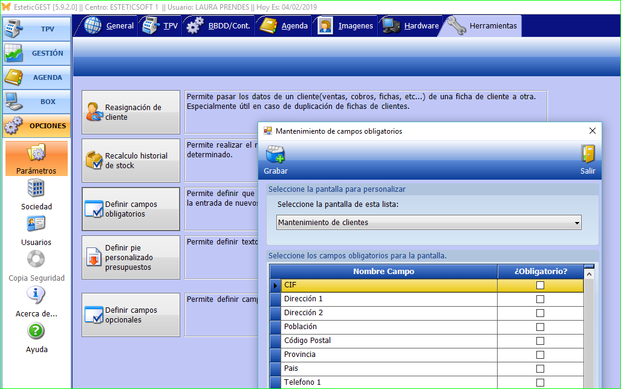Switch to the Hardware tab

[x=411, y=26]
